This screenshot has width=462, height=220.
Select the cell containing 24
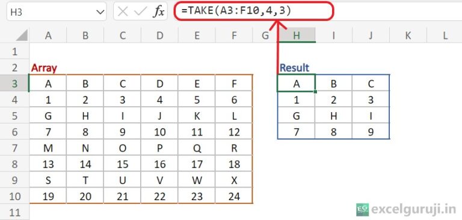234,196
